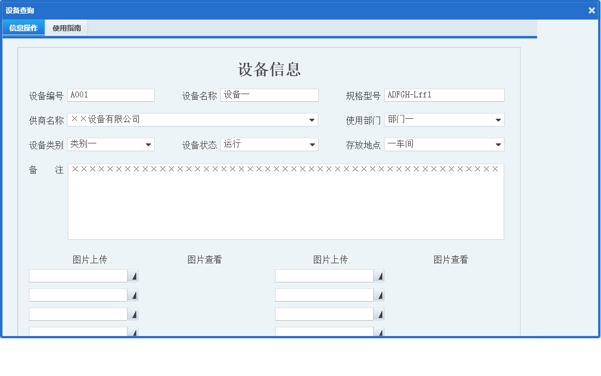601x376 pixels.
Task: Click the browse icon beside the second left 图片上传 field
Action: click(133, 294)
